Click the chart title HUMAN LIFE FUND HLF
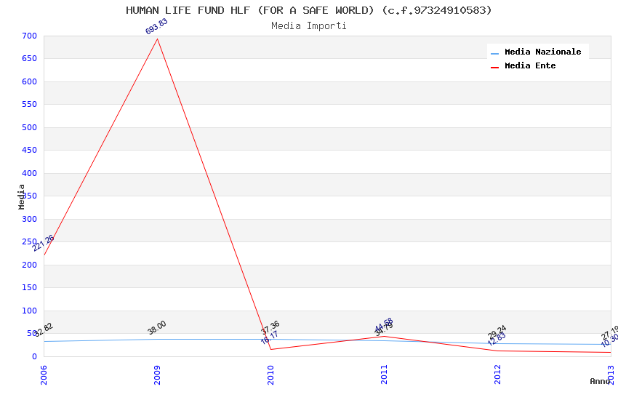Image resolution: width=618 pixels, height=400 pixels. click(x=308, y=10)
